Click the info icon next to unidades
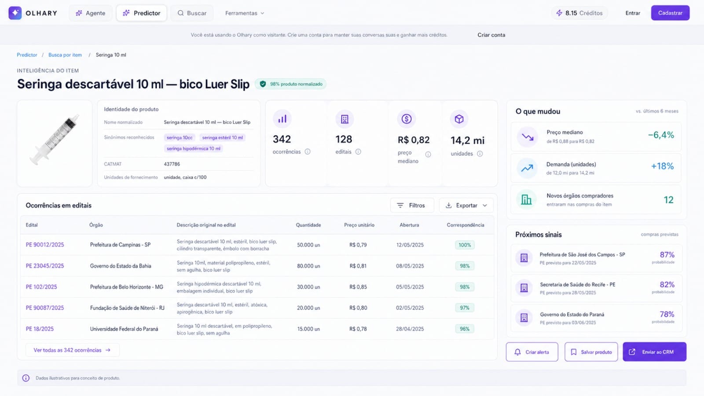The image size is (704, 396). coord(480,154)
